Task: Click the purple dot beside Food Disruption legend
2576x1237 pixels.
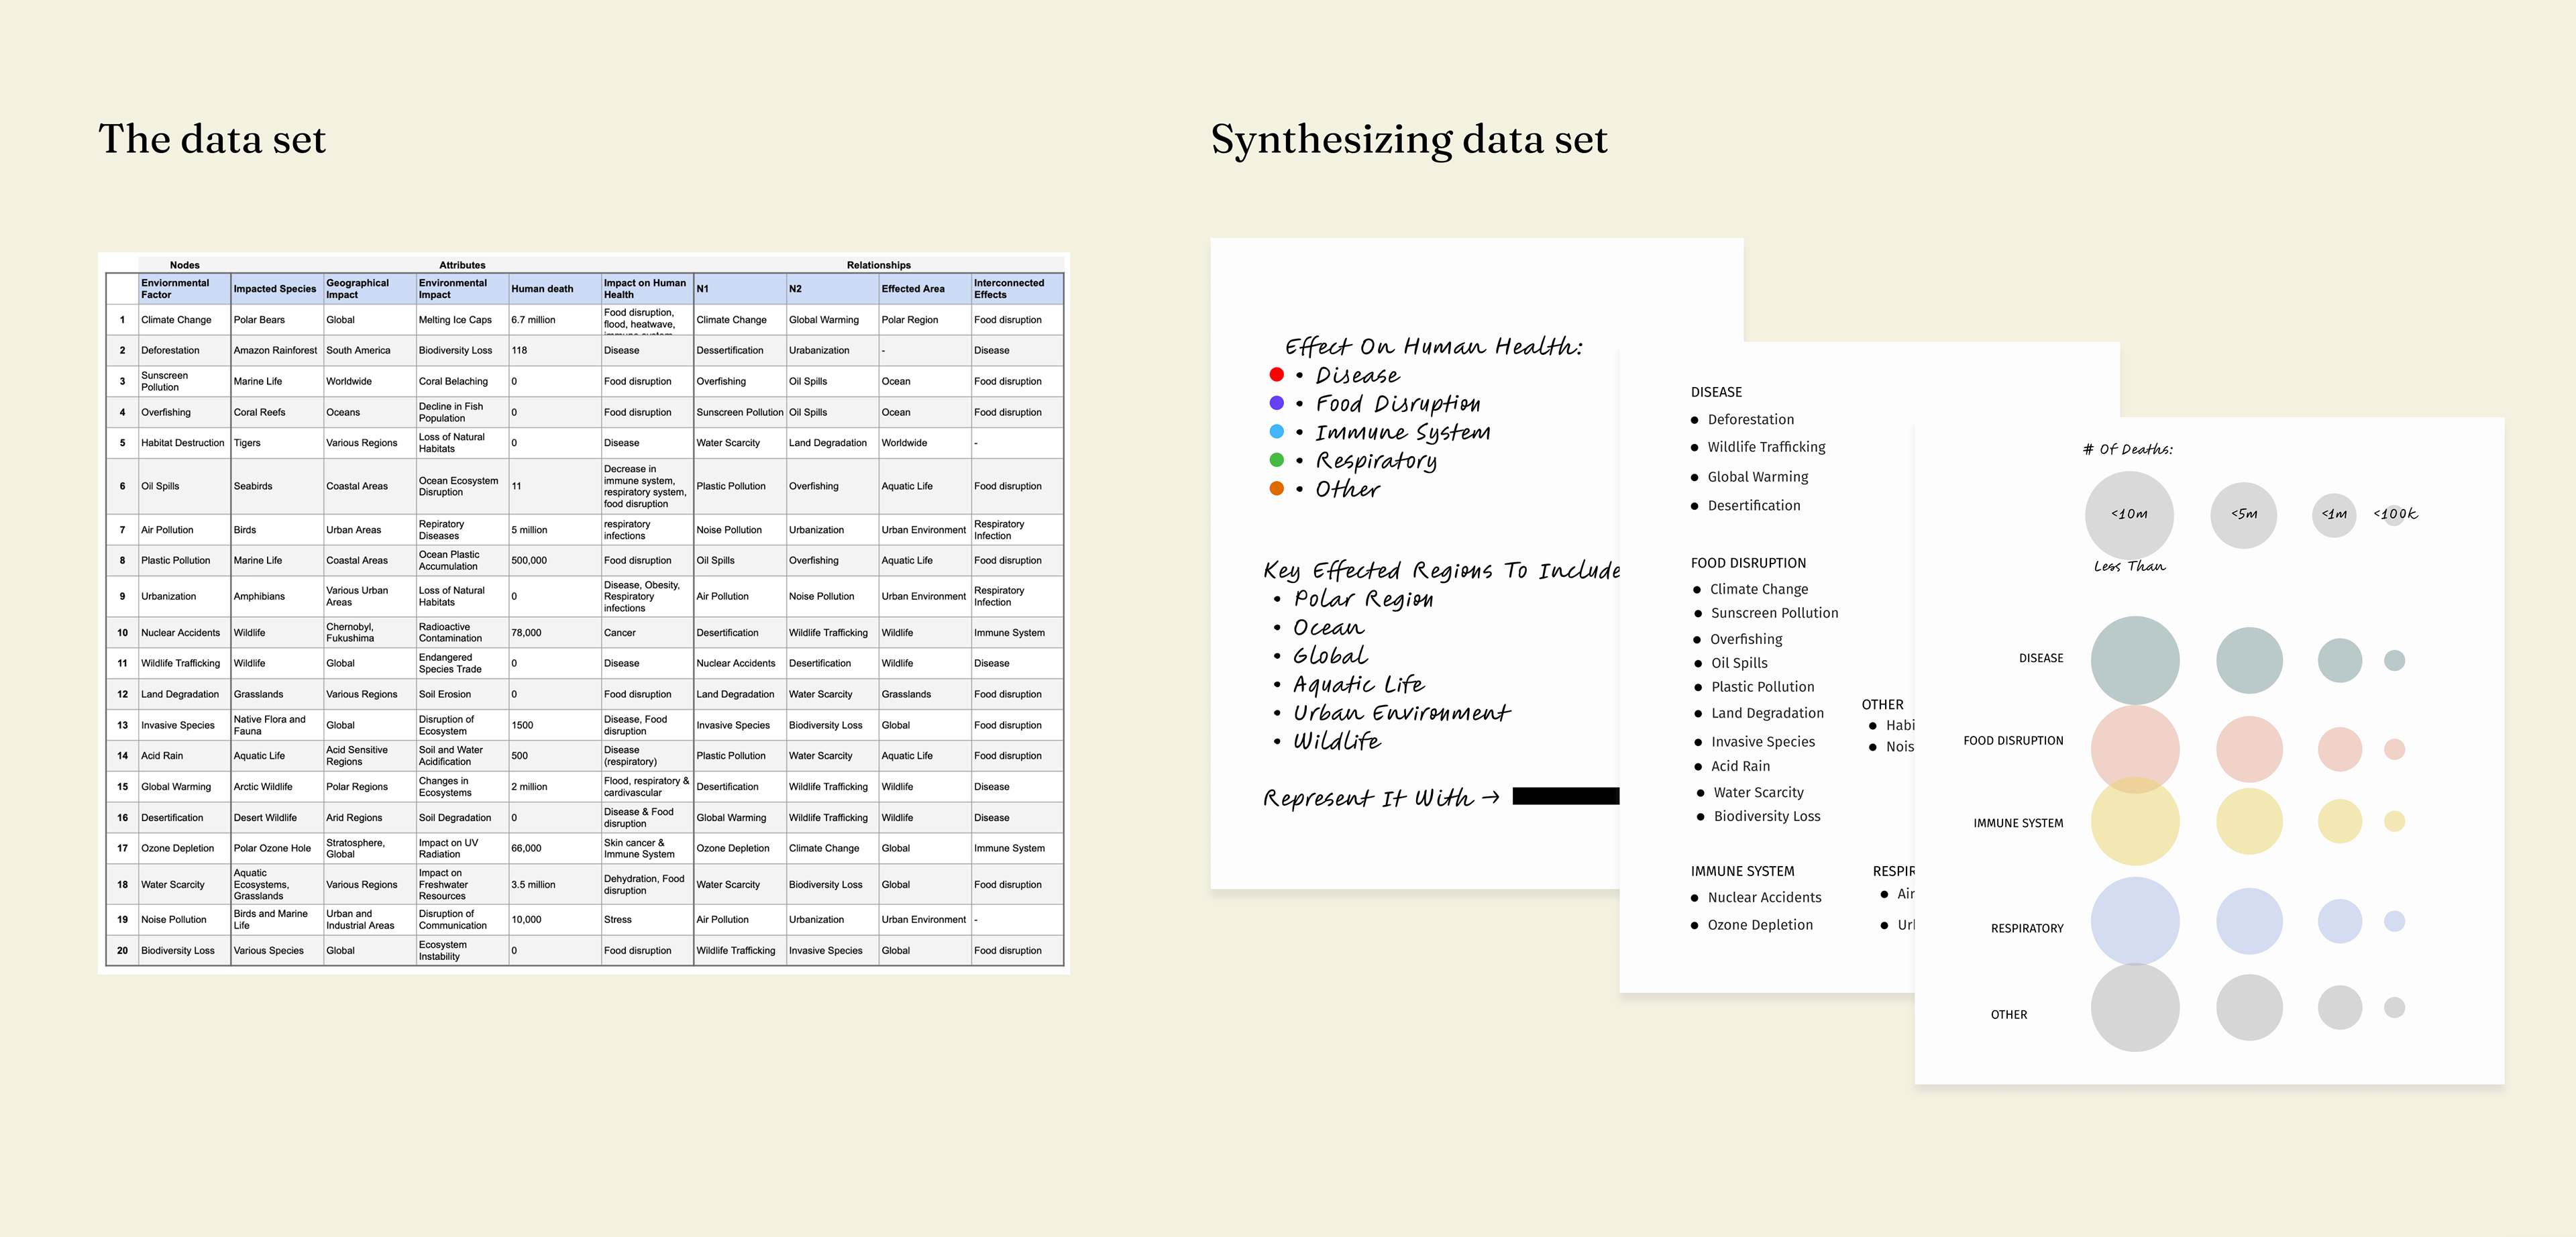Action: pyautogui.click(x=1276, y=403)
